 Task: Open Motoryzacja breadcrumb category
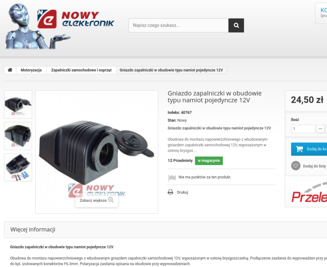31,70
